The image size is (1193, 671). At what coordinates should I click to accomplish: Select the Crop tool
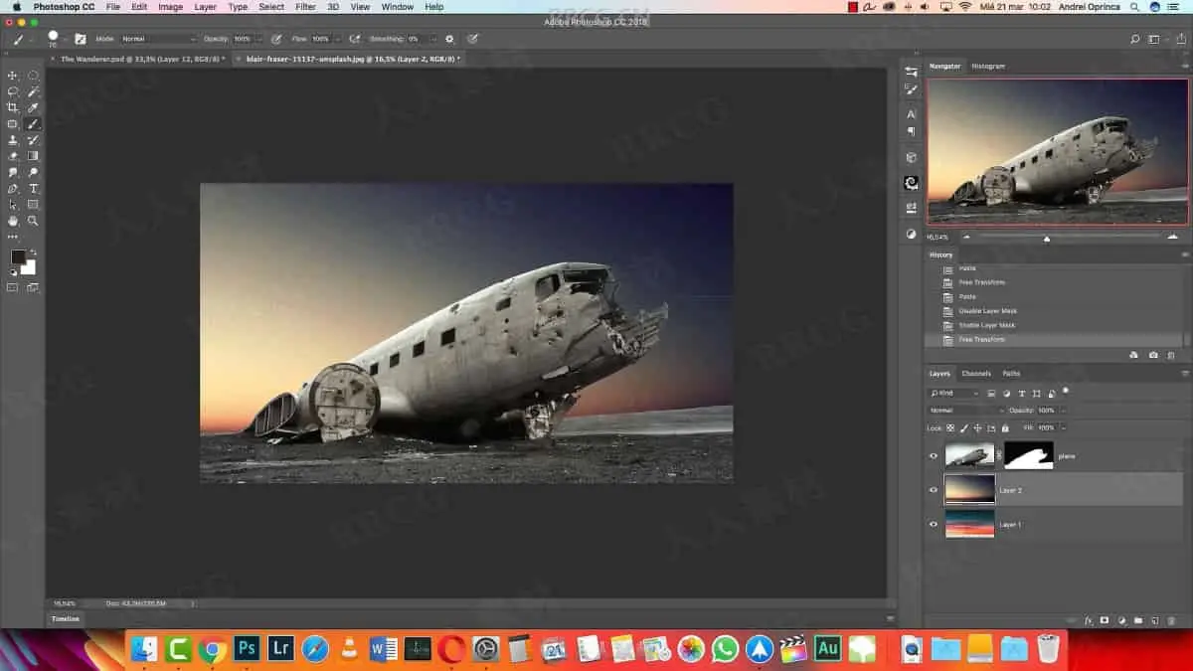coord(13,107)
